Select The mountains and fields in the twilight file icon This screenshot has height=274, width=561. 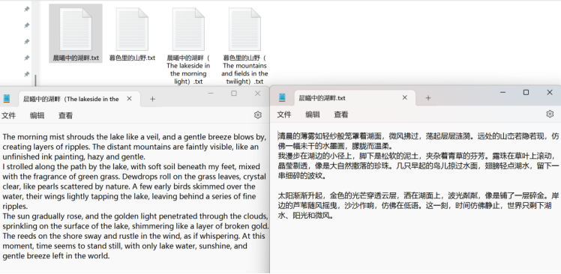244,29
